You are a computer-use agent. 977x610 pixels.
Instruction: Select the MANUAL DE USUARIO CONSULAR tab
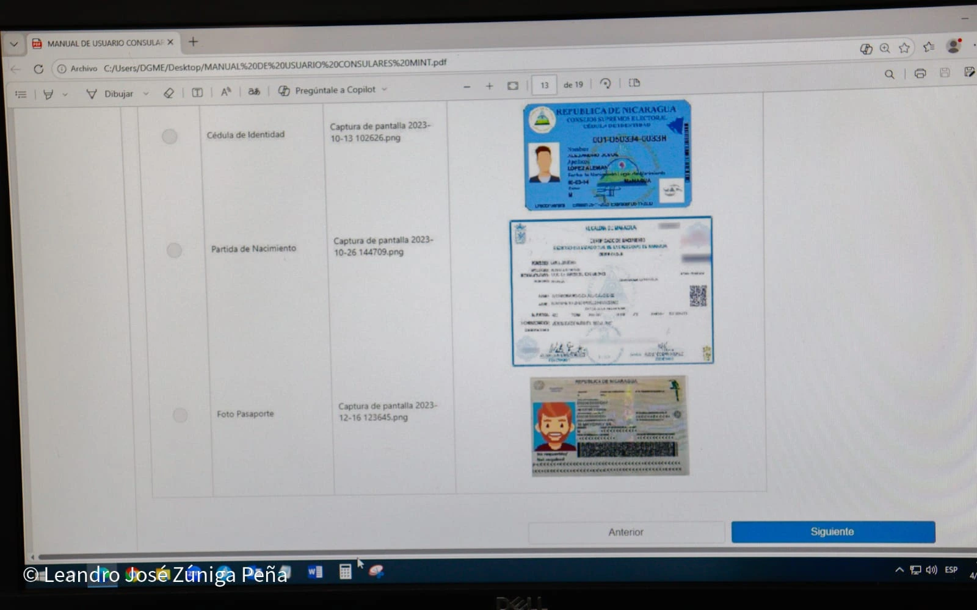click(104, 43)
